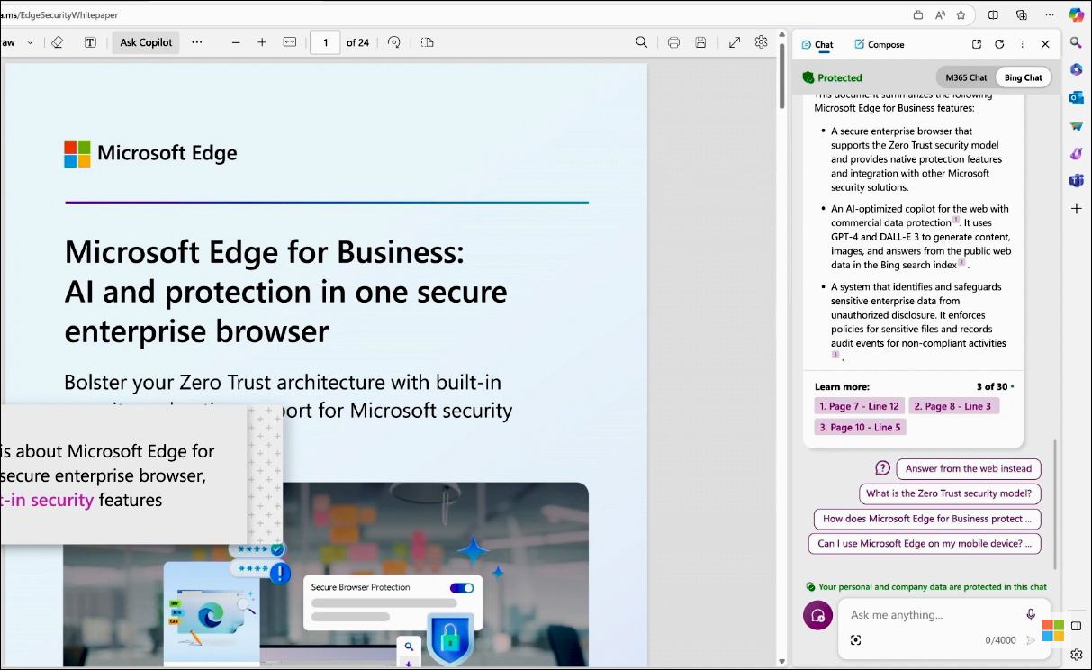Zoom in on the PDF
The width and height of the screenshot is (1092, 670).
click(x=262, y=42)
